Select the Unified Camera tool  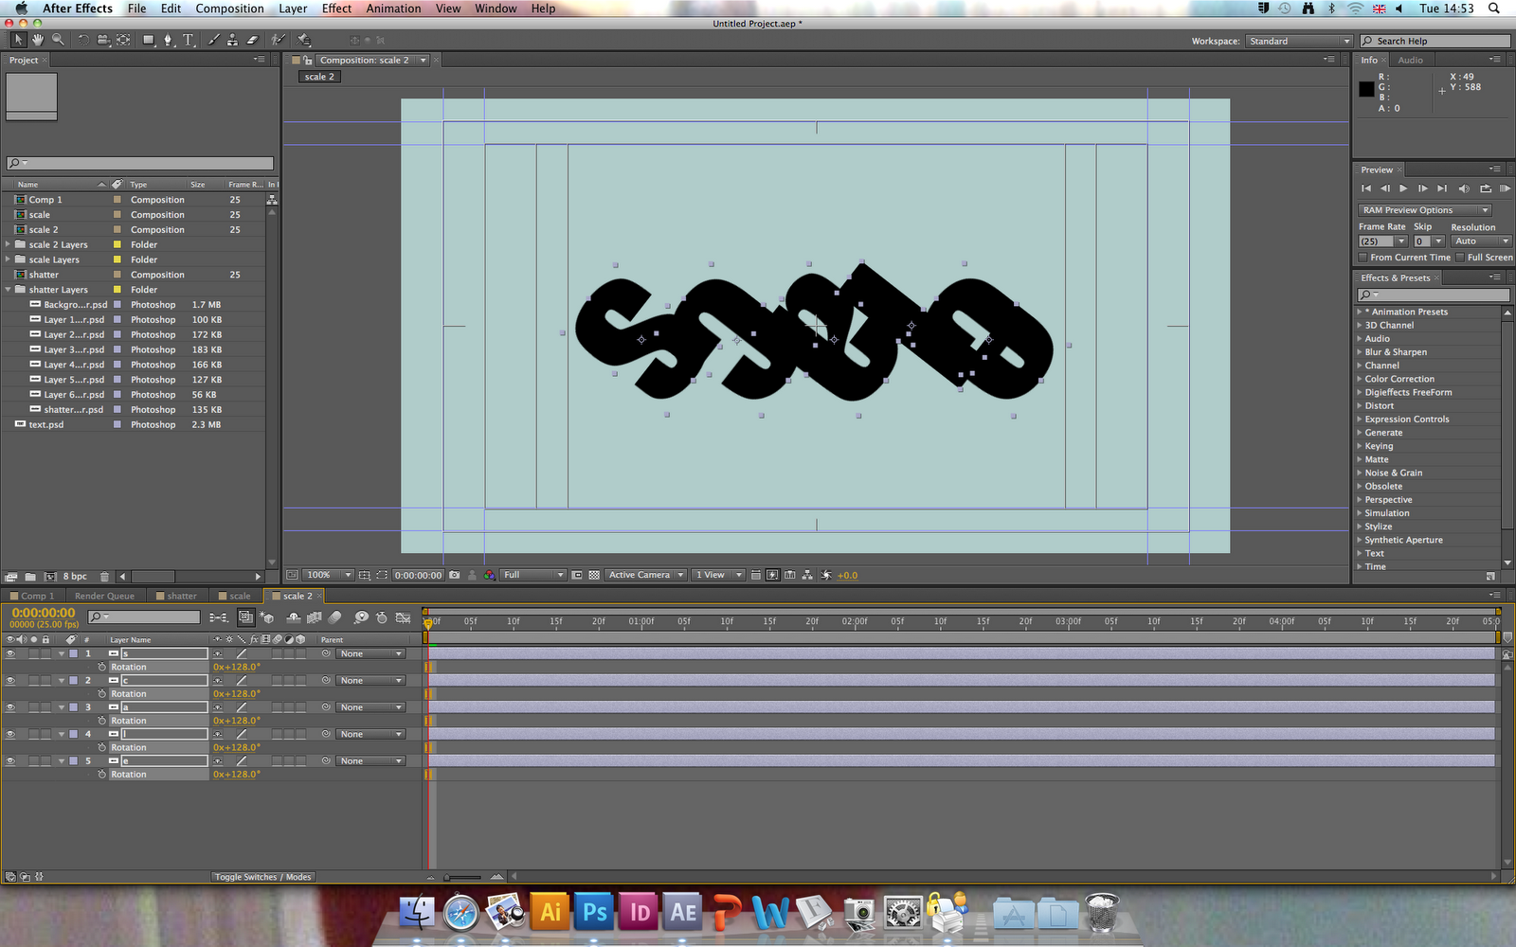tap(103, 40)
